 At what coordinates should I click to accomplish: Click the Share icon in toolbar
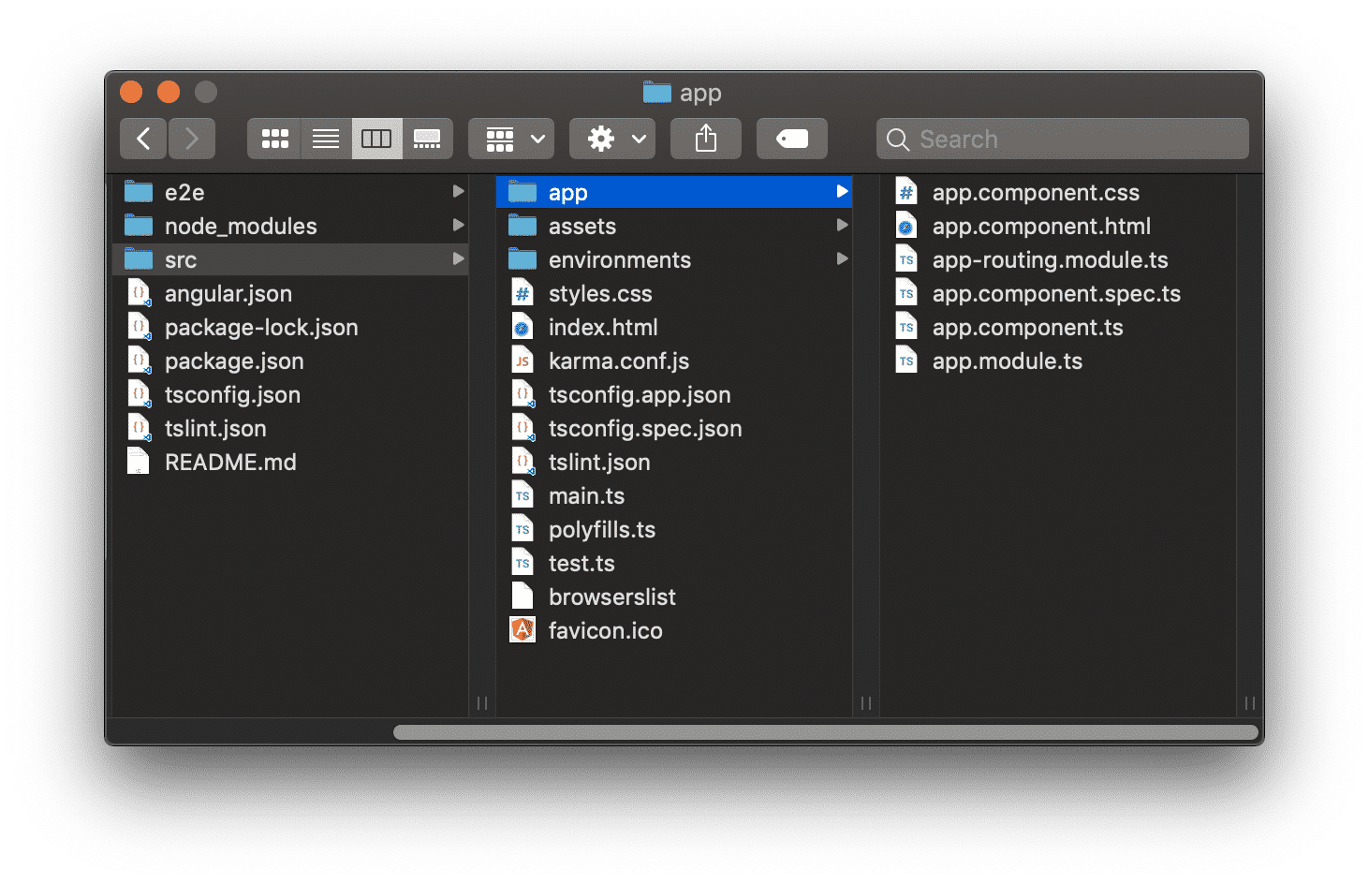coord(706,140)
